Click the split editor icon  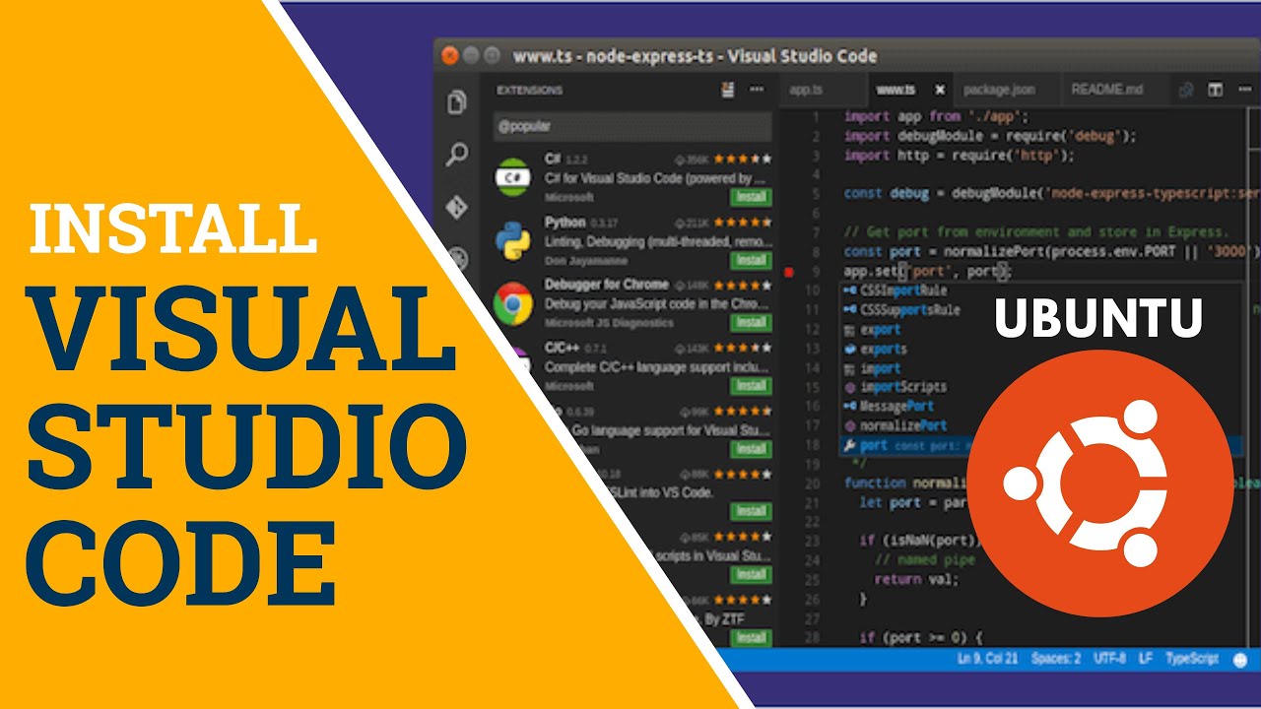point(1216,90)
